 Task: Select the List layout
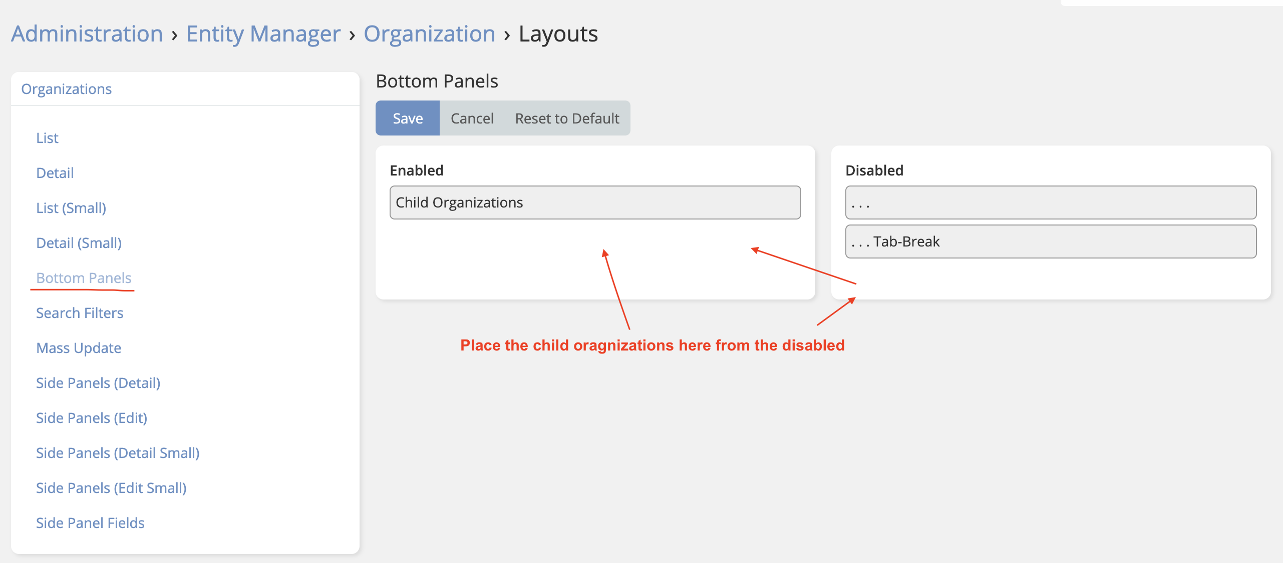(47, 138)
